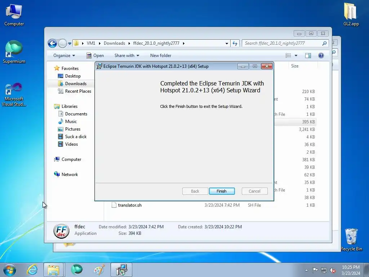Open the more view options dropdown arrow
The image size is (369, 277).
pyautogui.click(x=296, y=56)
